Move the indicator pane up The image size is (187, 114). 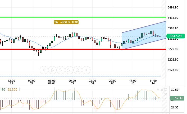pos(162,90)
